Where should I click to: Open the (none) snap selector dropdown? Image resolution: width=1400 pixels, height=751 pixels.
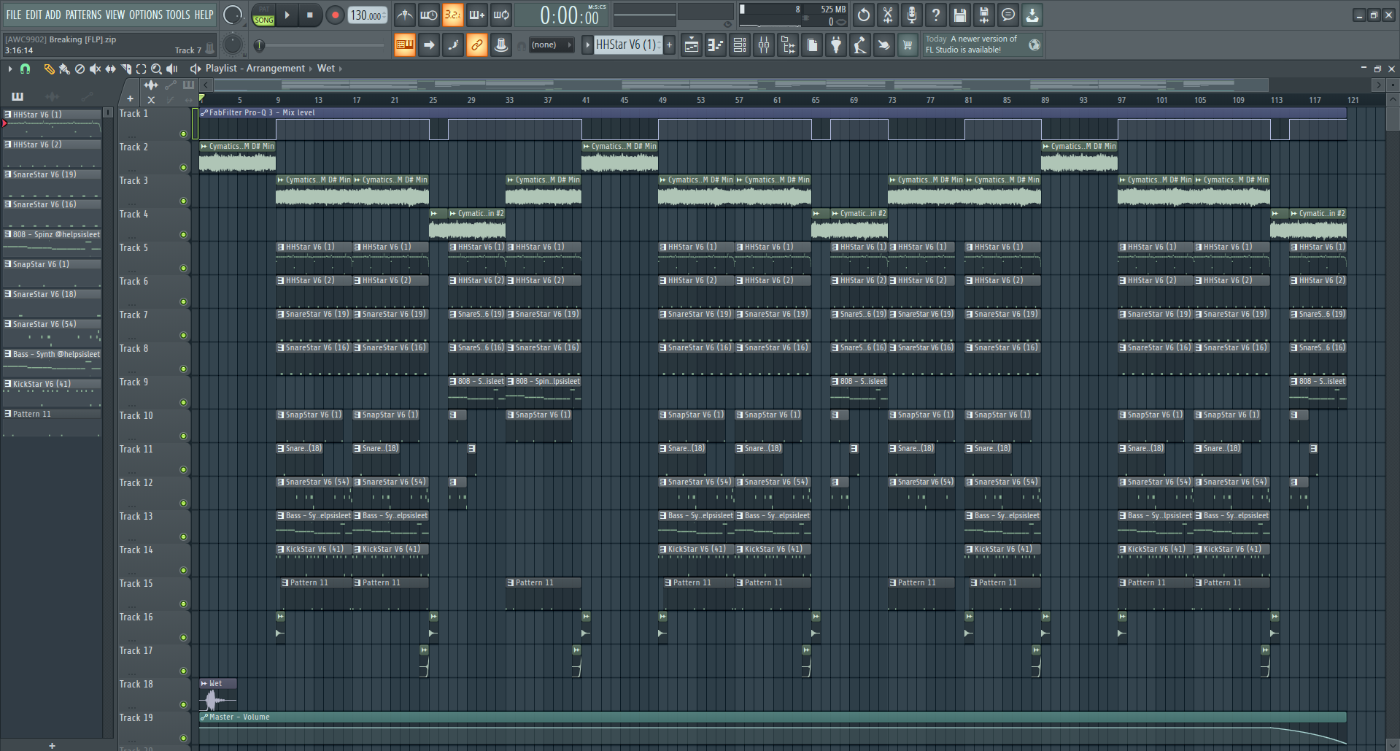pos(552,45)
